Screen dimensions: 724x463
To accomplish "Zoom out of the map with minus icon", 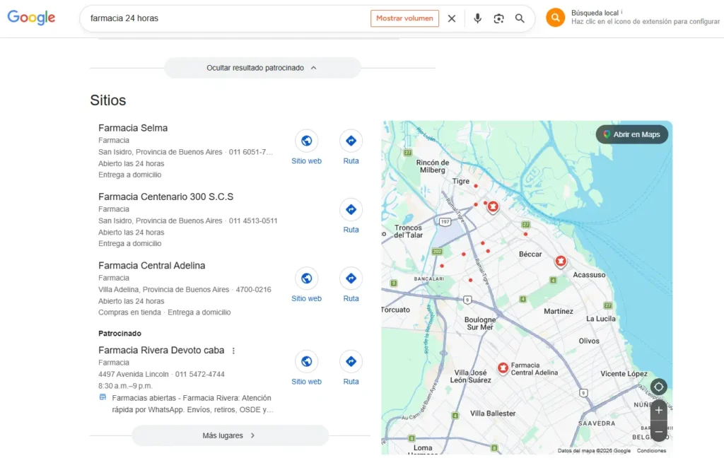I will pyautogui.click(x=658, y=431).
